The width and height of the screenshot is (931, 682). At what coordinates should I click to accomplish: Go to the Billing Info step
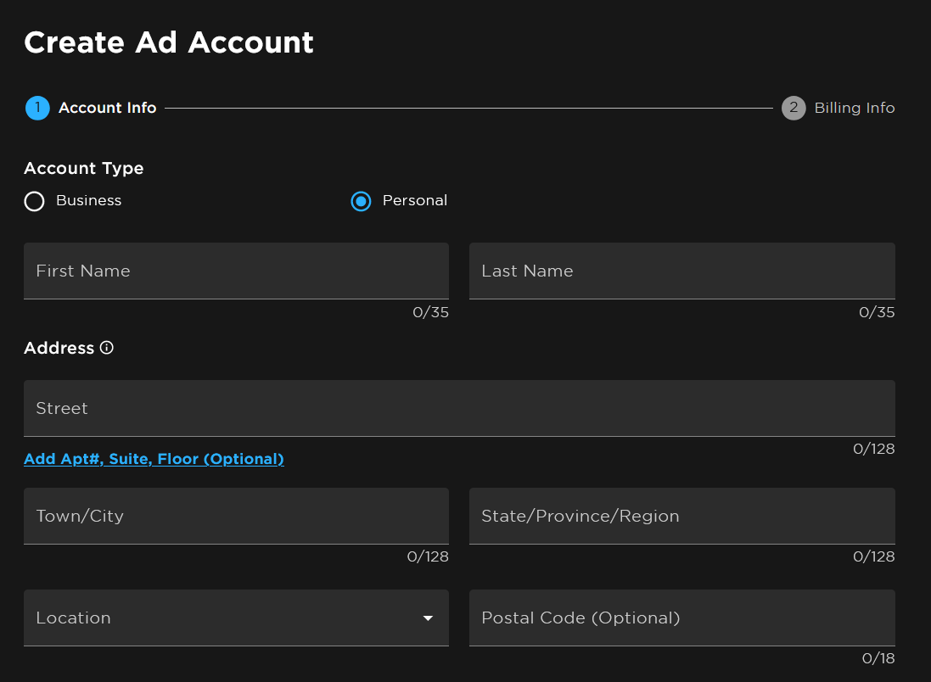(x=855, y=108)
